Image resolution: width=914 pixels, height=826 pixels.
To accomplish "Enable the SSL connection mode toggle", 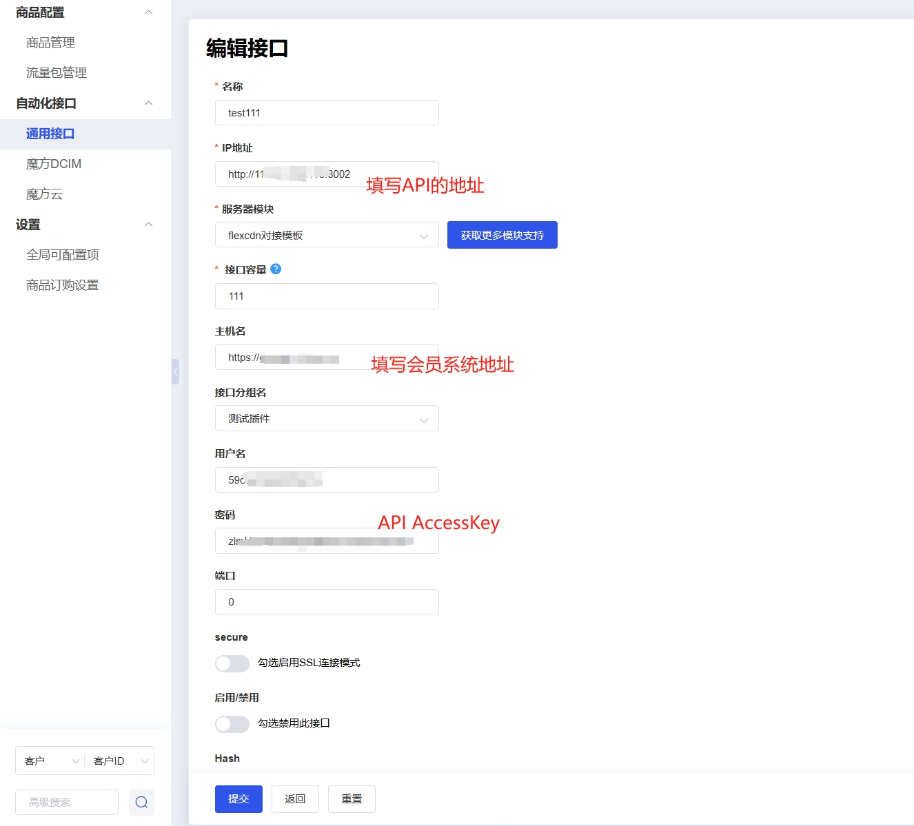I will coord(232,663).
